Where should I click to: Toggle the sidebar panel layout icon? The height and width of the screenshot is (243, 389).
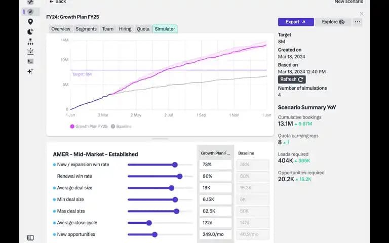coord(30,237)
